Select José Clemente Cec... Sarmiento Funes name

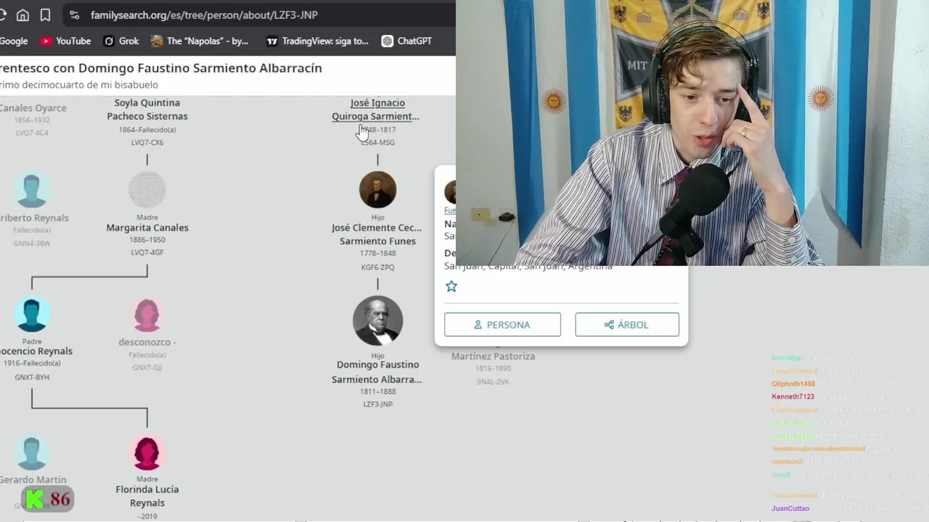(x=377, y=234)
